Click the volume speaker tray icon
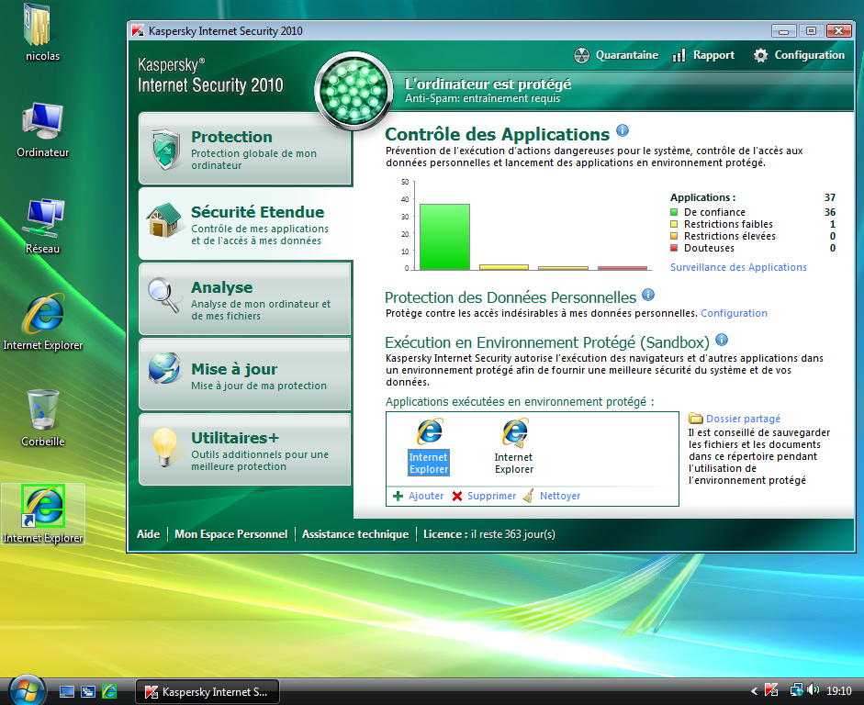 813,689
